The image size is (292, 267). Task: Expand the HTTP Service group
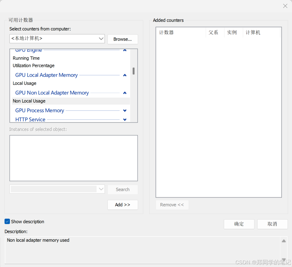point(125,119)
